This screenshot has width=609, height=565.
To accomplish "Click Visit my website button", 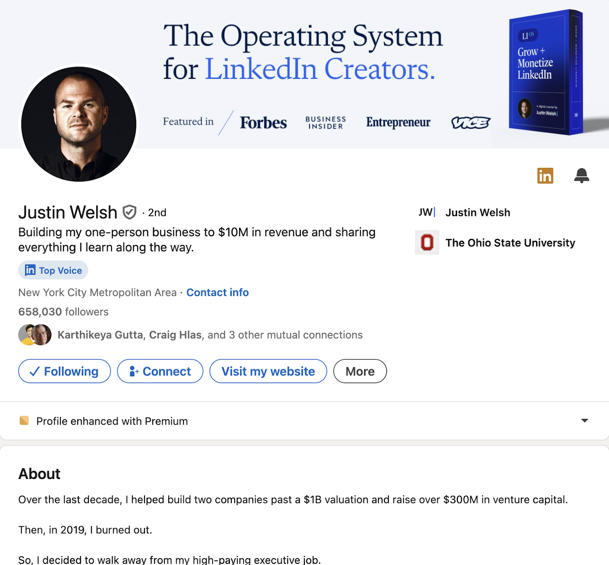I will [x=268, y=371].
